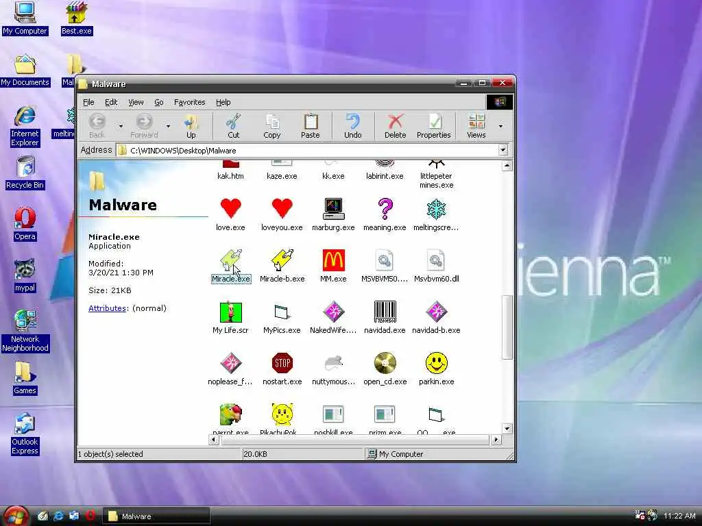Select Network Neighborhood desktop icon
The width and height of the screenshot is (702, 526).
click(x=25, y=331)
